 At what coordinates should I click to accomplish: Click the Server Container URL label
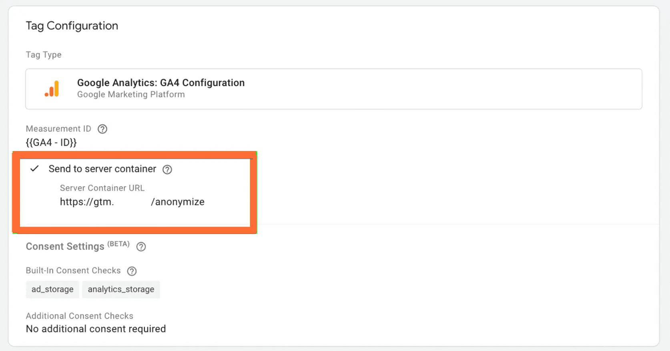pos(102,188)
